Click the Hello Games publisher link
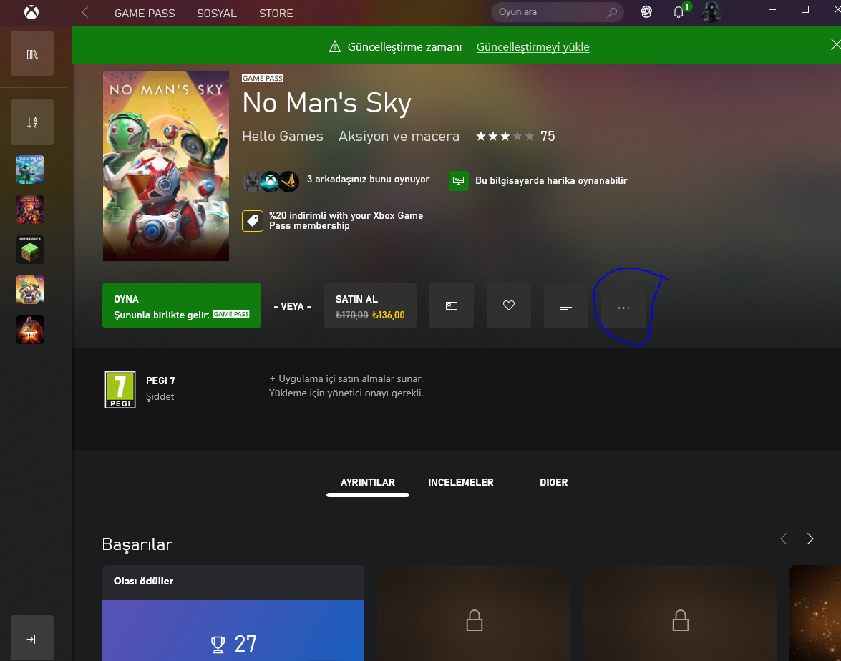Viewport: 841px width, 661px height. click(x=283, y=136)
